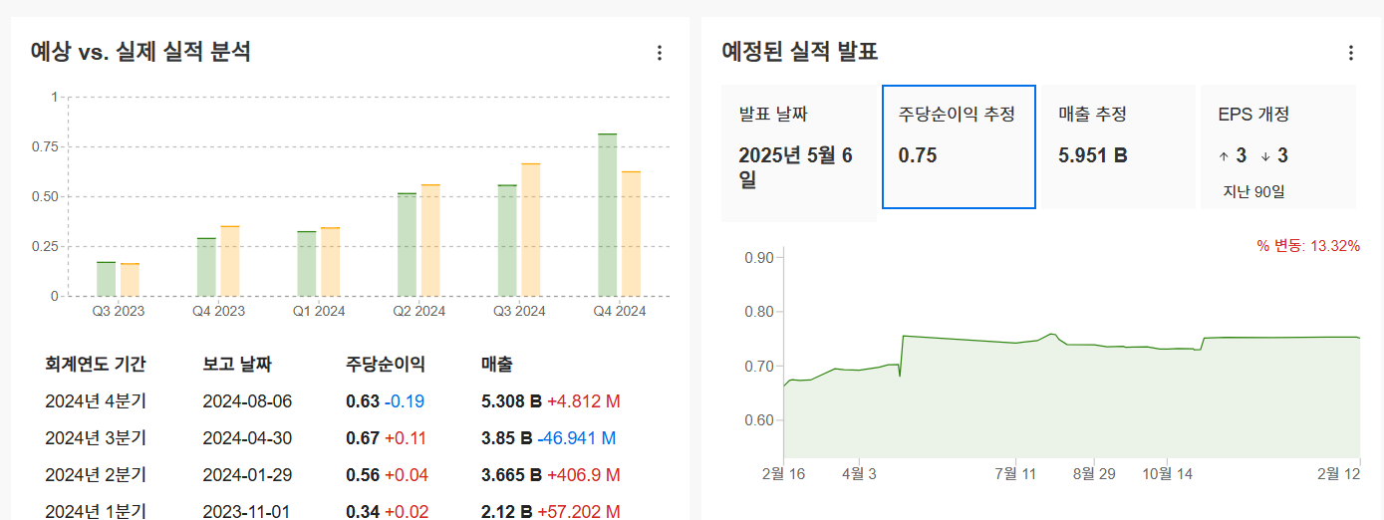Click the 2024년 3분기 row label
The height and width of the screenshot is (520, 1384).
click(x=96, y=438)
